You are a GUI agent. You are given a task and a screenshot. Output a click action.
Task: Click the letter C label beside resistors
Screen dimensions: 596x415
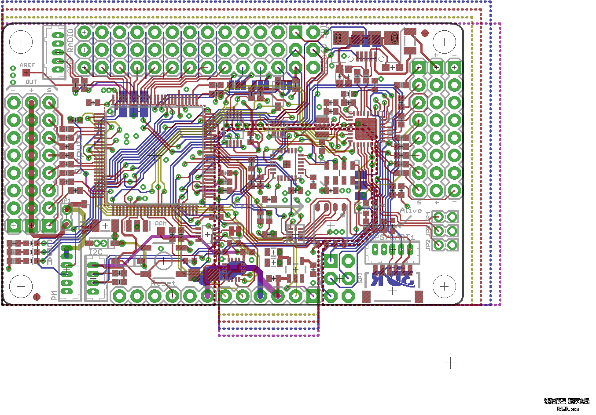50,243
